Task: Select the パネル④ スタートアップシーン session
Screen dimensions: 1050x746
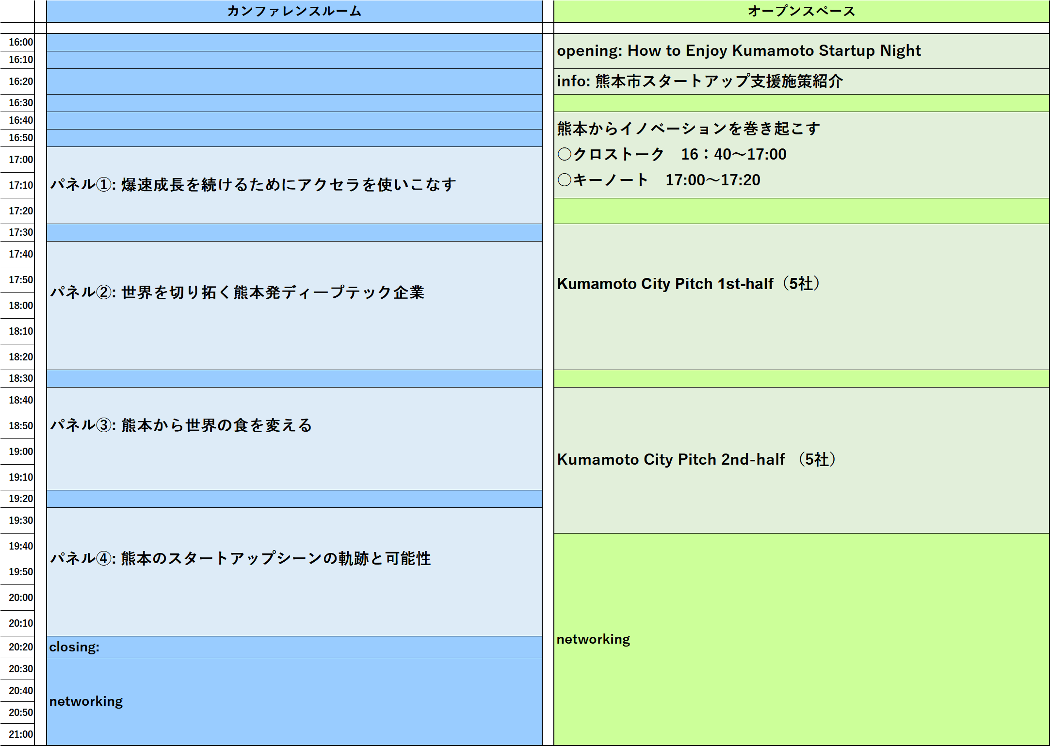Action: (240, 558)
